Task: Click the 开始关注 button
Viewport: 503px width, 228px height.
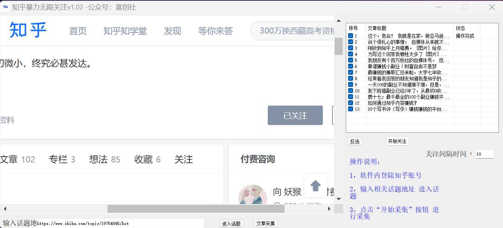Action: coord(397,141)
